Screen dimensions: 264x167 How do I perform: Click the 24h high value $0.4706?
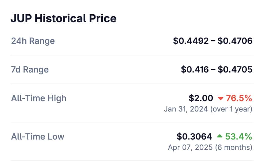tap(235, 41)
